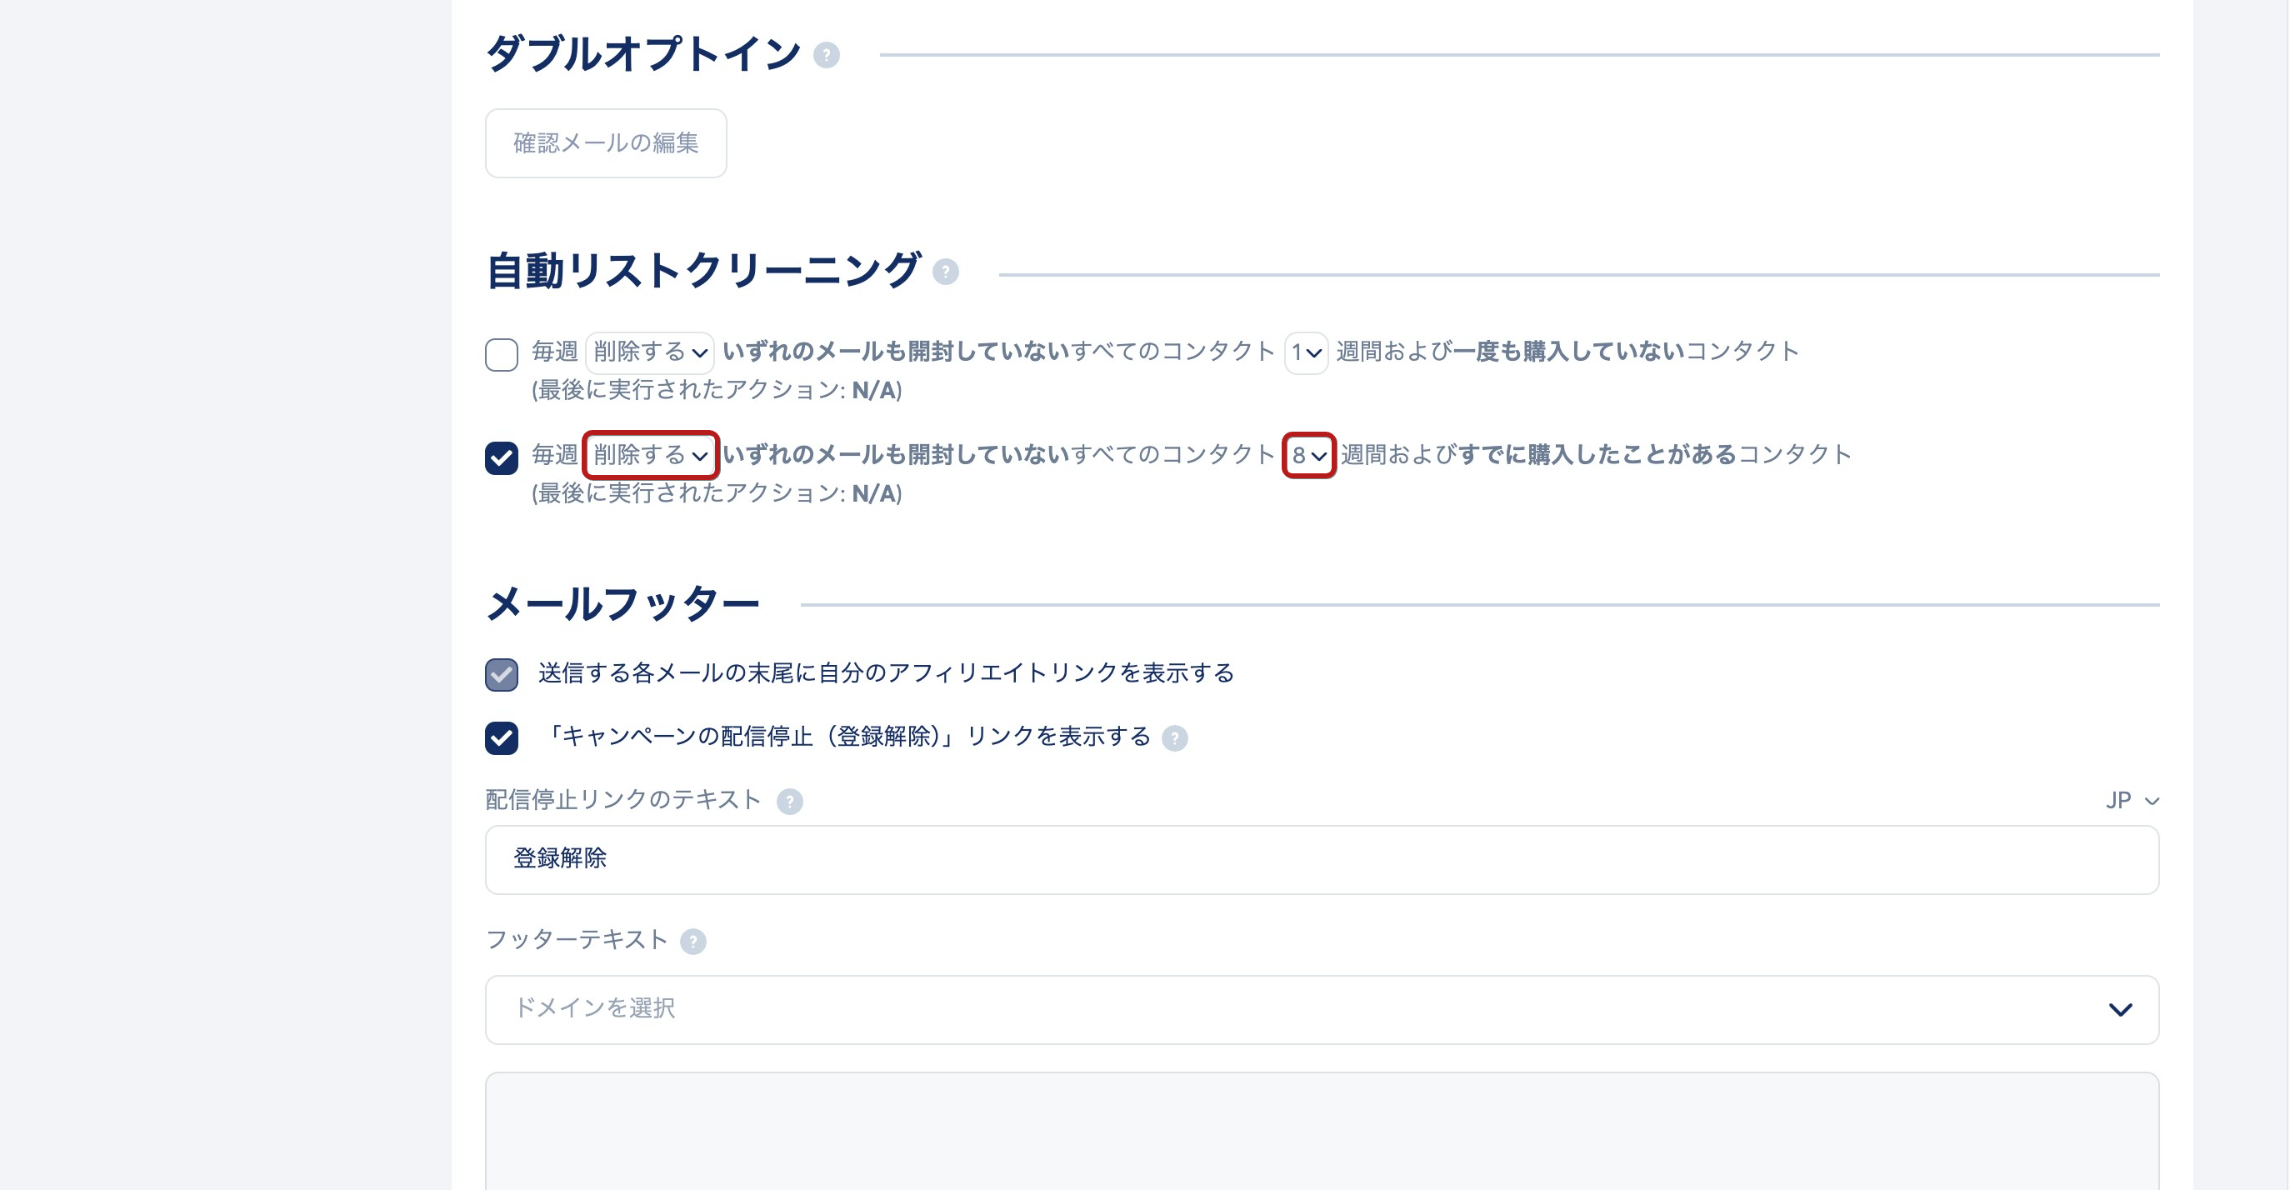Click the メールフッター section heading
Viewport: 2290px width, 1190px height.
pos(622,604)
